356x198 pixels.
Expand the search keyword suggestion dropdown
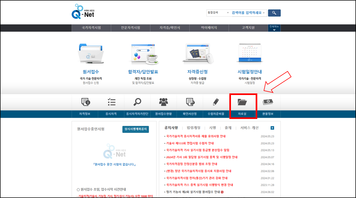click(264, 13)
